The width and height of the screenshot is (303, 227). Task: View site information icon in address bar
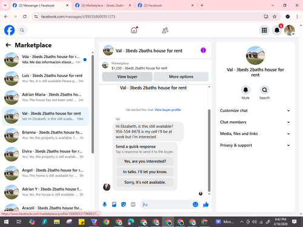(x=36, y=16)
